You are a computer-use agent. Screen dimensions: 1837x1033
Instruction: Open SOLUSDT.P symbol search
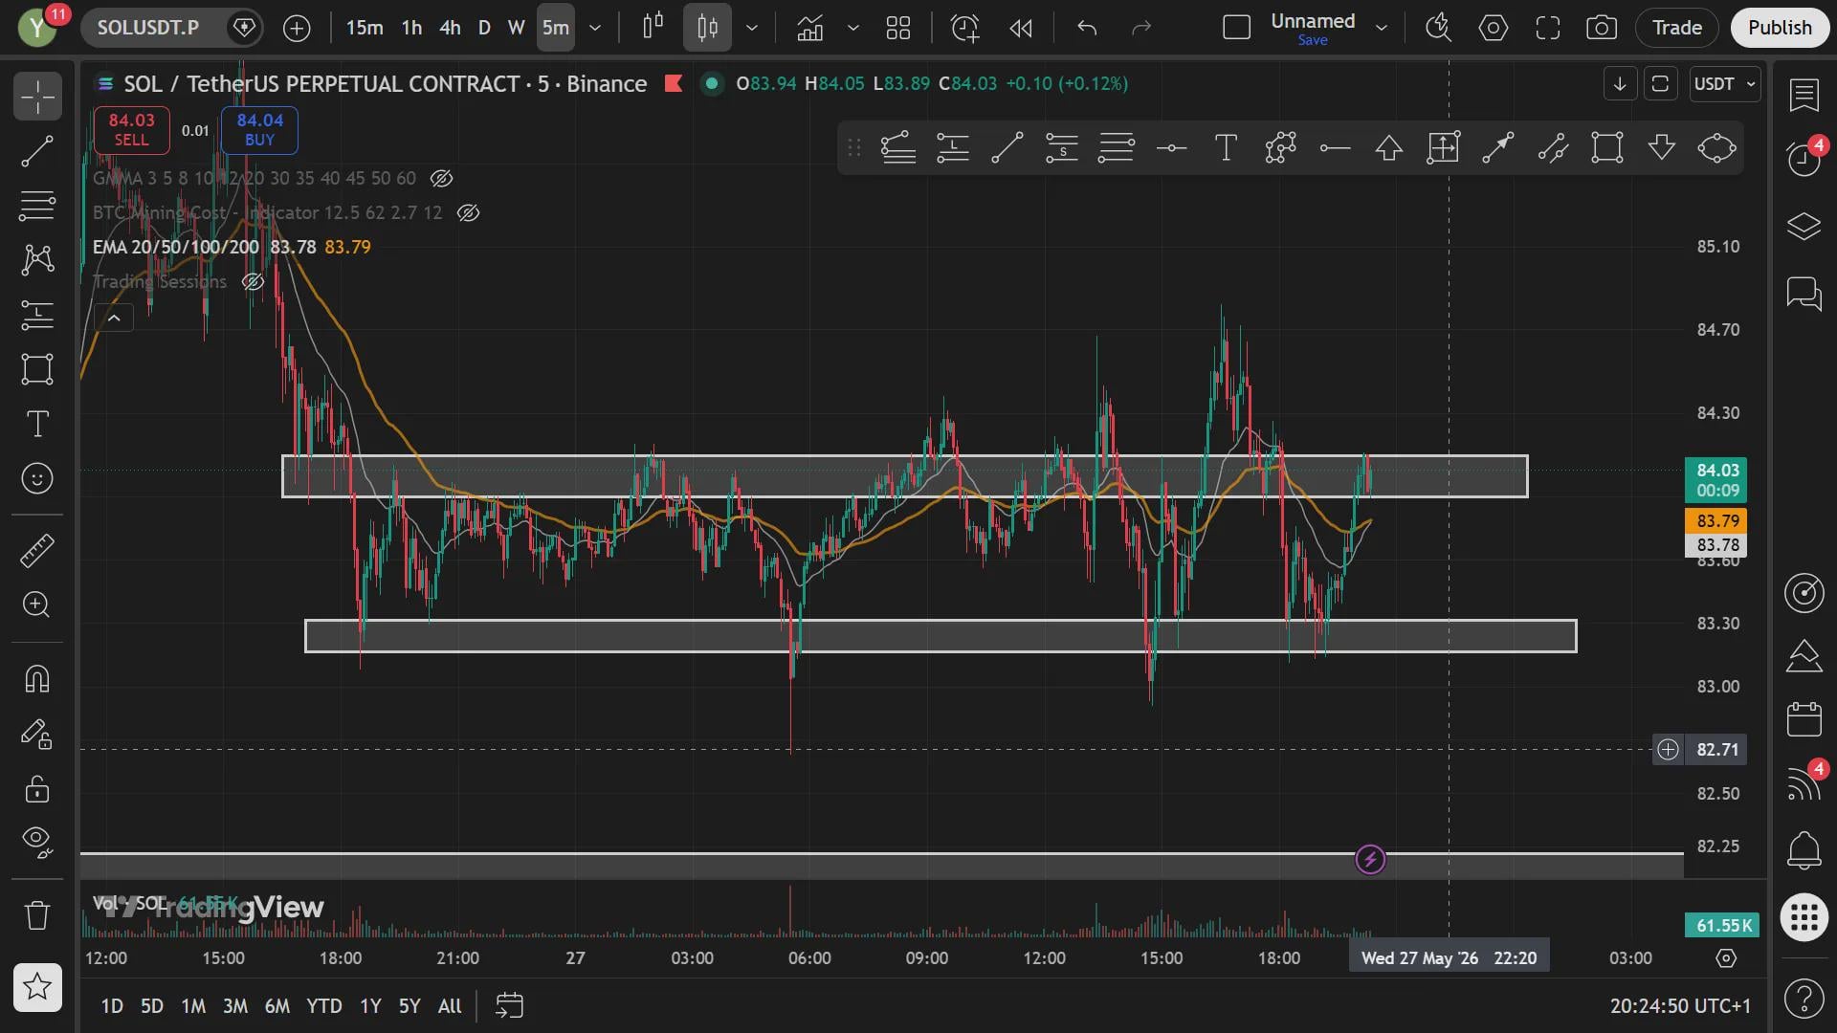[x=148, y=28]
